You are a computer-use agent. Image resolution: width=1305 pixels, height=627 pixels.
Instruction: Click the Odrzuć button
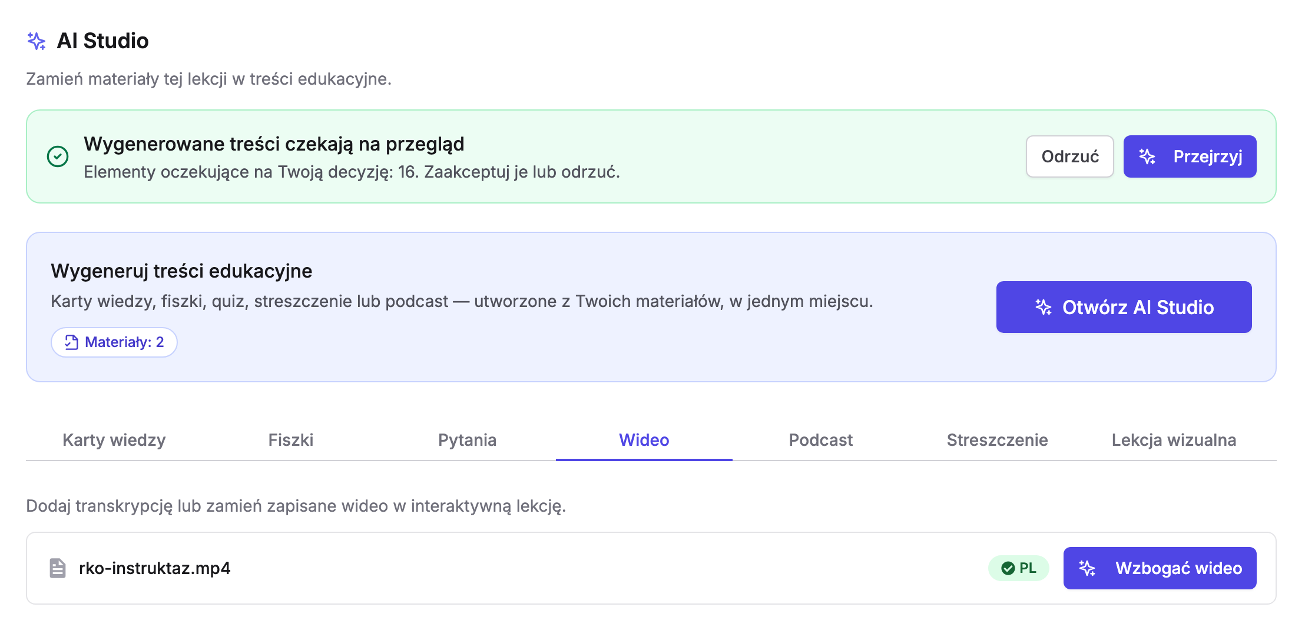tap(1070, 156)
